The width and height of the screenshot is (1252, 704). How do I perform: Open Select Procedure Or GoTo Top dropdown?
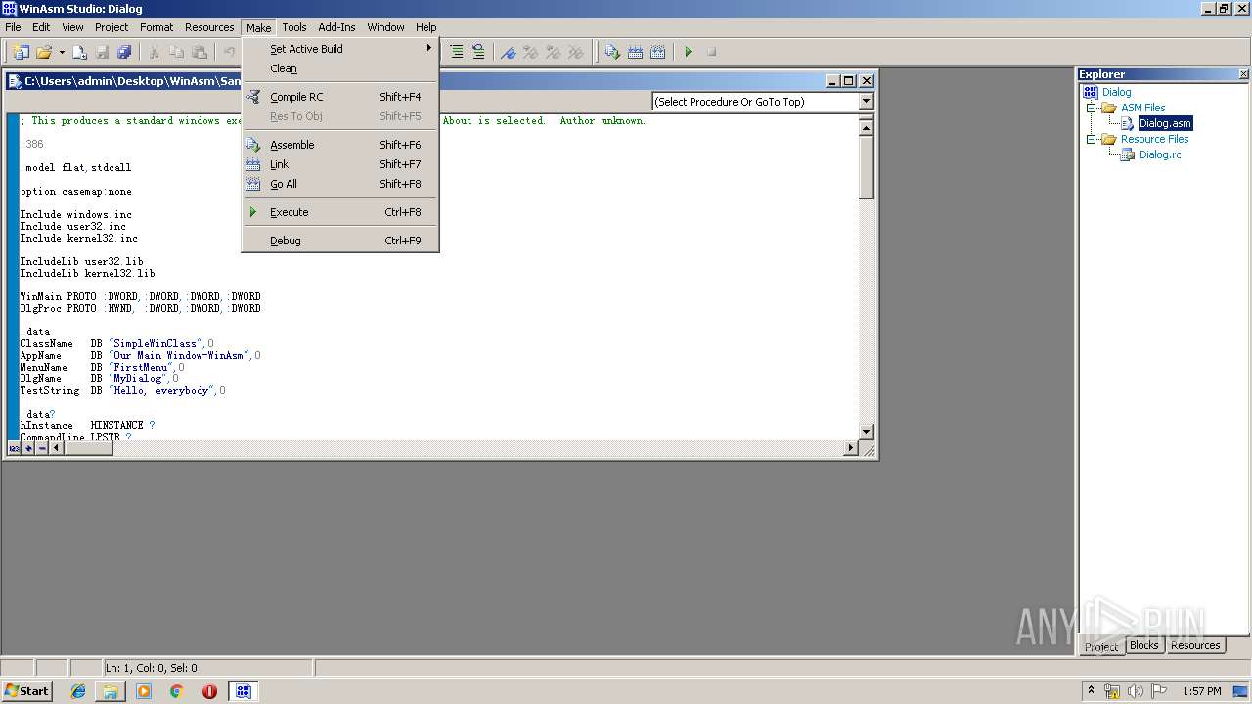866,102
